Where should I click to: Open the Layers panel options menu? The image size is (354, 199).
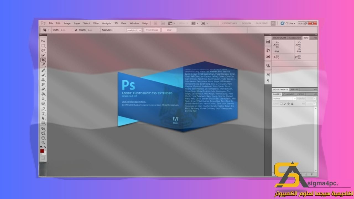[x=315, y=94]
